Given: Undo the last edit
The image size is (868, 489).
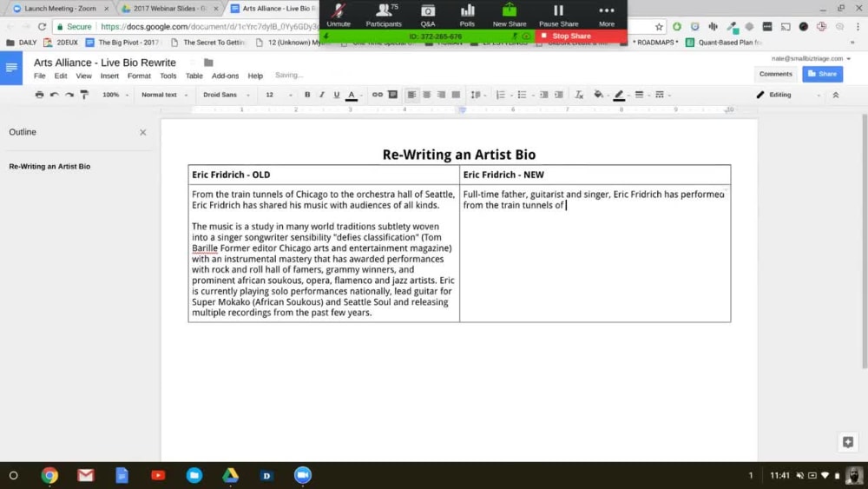Looking at the screenshot, I should (x=54, y=95).
